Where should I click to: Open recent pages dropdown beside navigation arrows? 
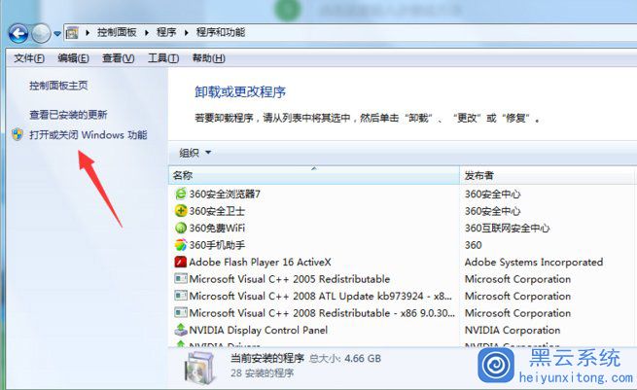coord(57,34)
